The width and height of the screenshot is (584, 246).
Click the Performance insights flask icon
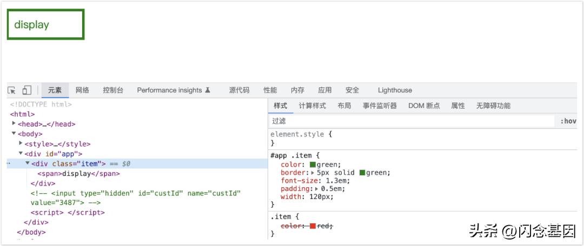pyautogui.click(x=208, y=91)
